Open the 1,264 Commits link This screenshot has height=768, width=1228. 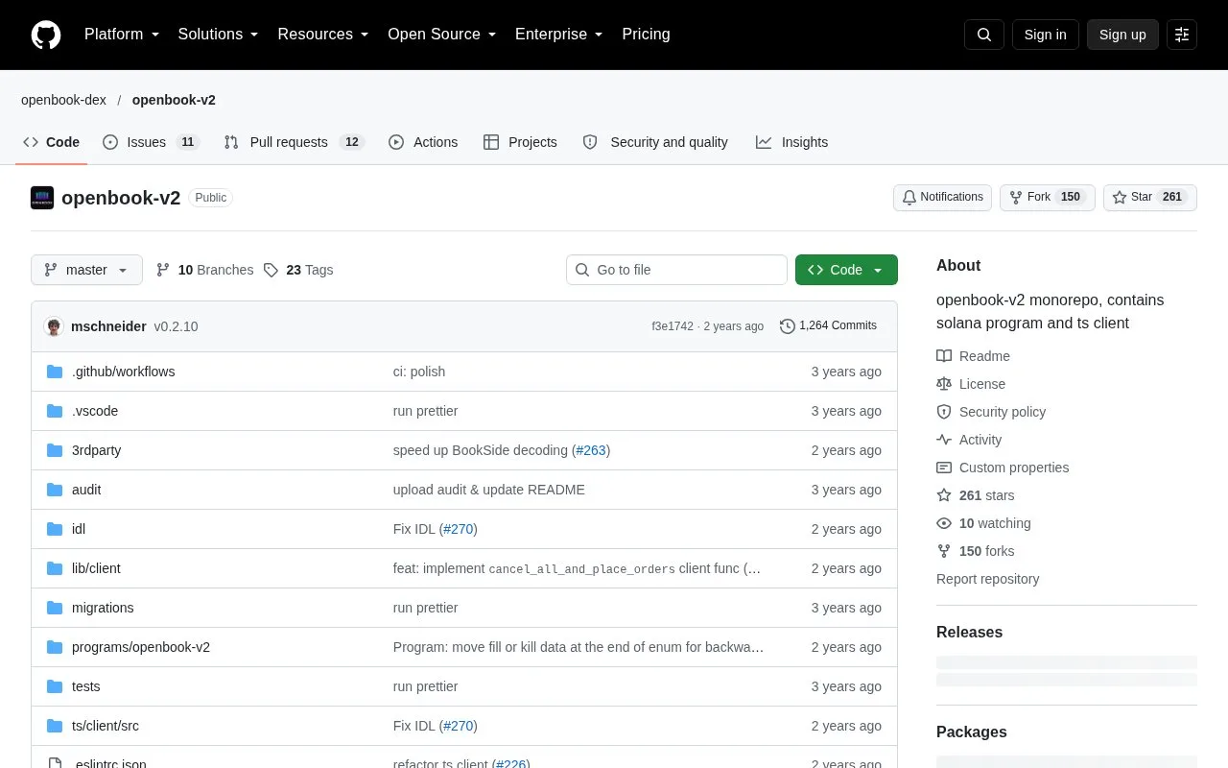(x=828, y=326)
